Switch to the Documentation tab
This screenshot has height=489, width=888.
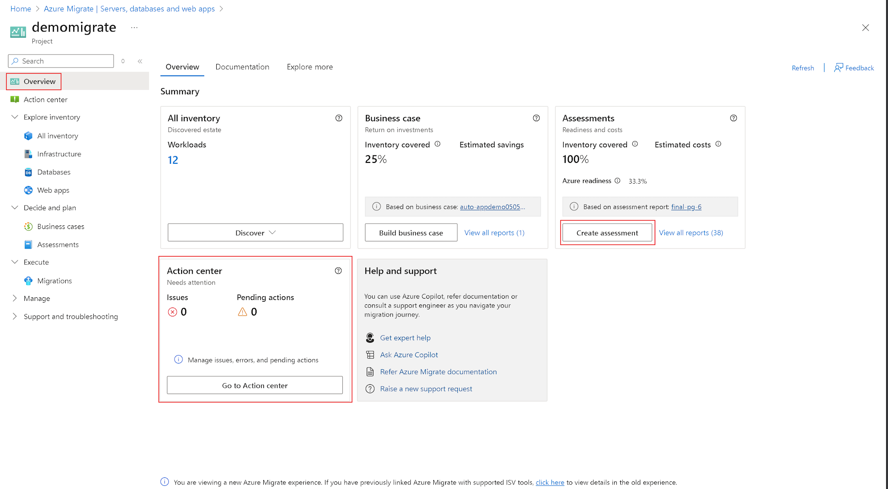pyautogui.click(x=242, y=67)
